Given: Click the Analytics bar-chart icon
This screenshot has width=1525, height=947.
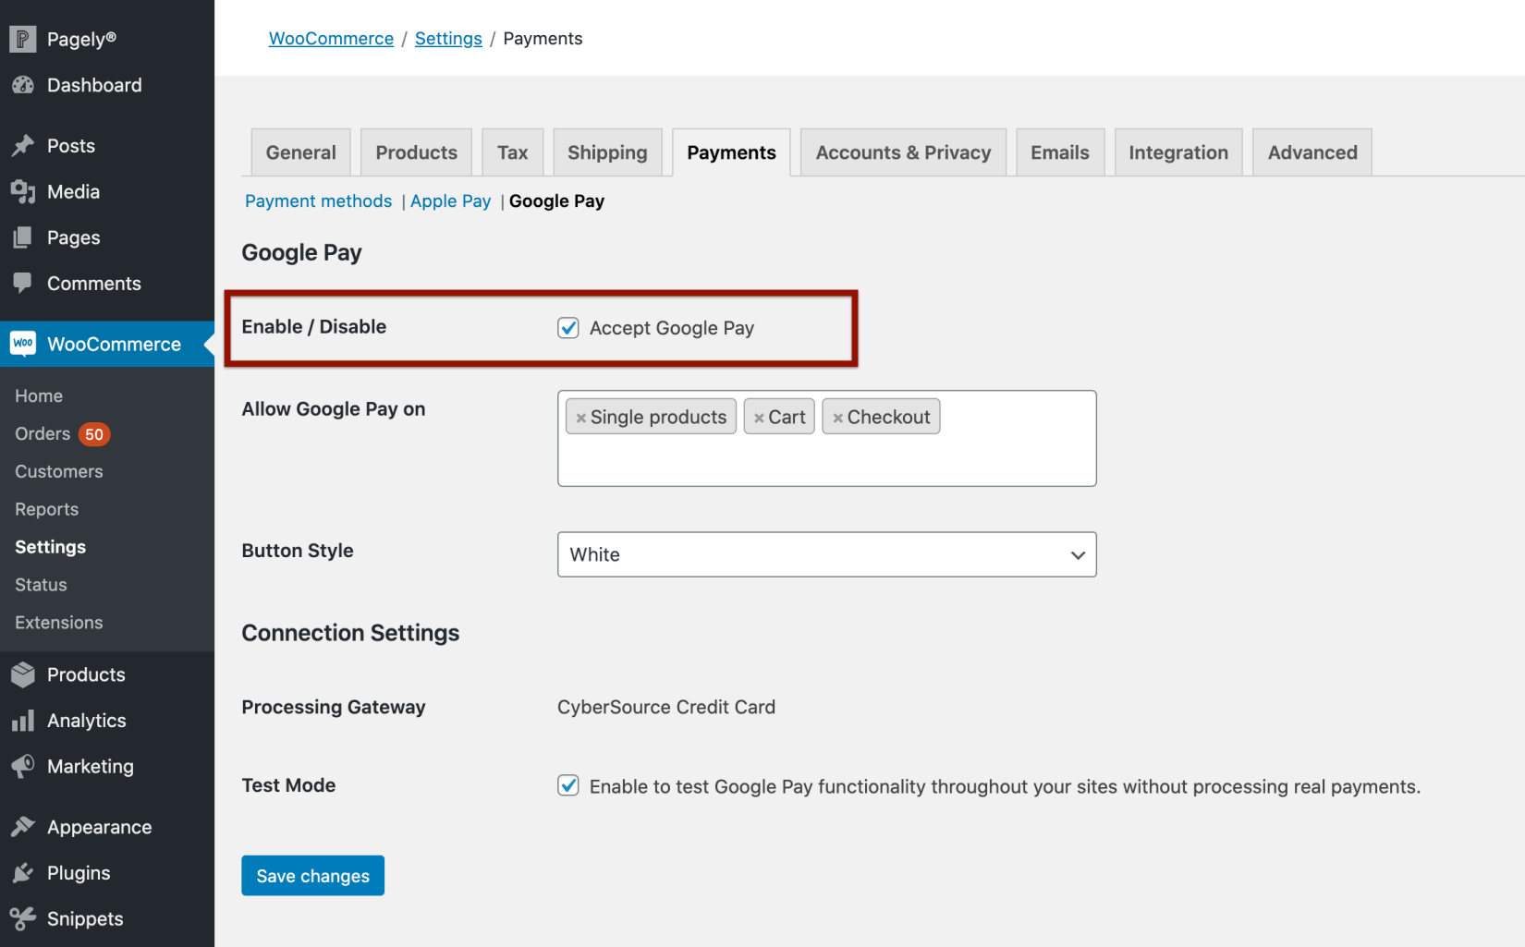Looking at the screenshot, I should (x=23, y=721).
